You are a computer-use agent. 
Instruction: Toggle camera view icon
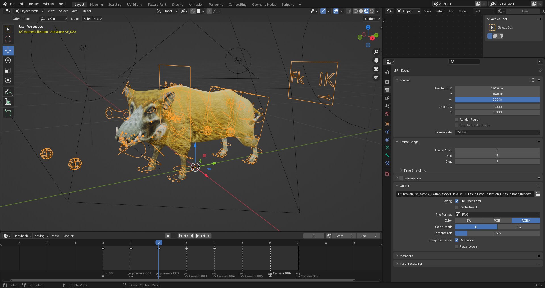[376, 69]
